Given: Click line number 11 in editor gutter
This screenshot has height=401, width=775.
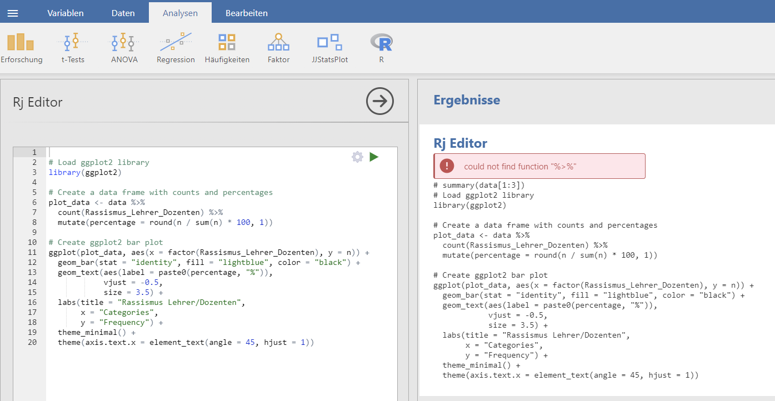Looking at the screenshot, I should pos(32,252).
